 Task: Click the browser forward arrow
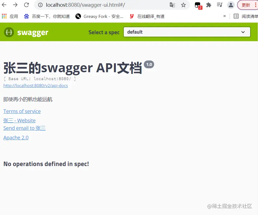point(15,5)
